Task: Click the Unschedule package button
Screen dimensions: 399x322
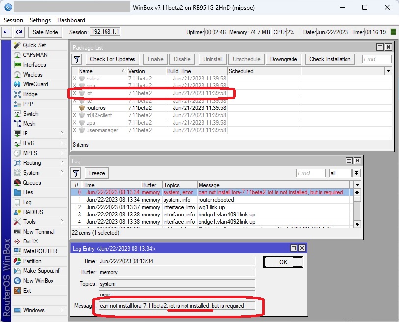Action: [x=246, y=59]
